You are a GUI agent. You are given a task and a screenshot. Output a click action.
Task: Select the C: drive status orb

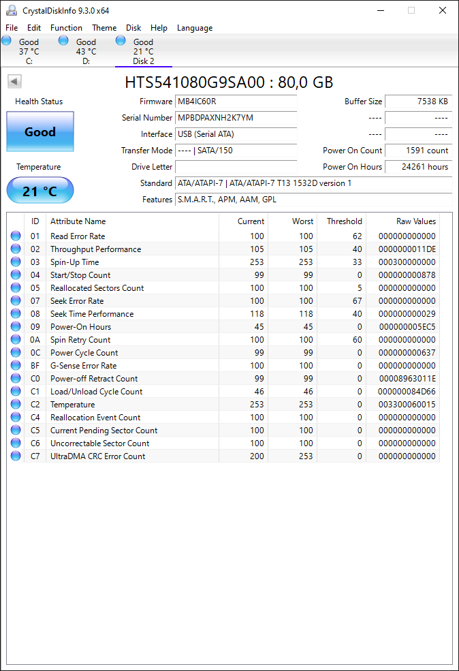click(x=6, y=41)
